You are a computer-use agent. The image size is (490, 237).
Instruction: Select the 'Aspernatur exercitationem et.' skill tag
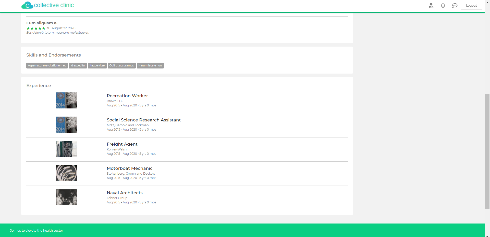(47, 66)
